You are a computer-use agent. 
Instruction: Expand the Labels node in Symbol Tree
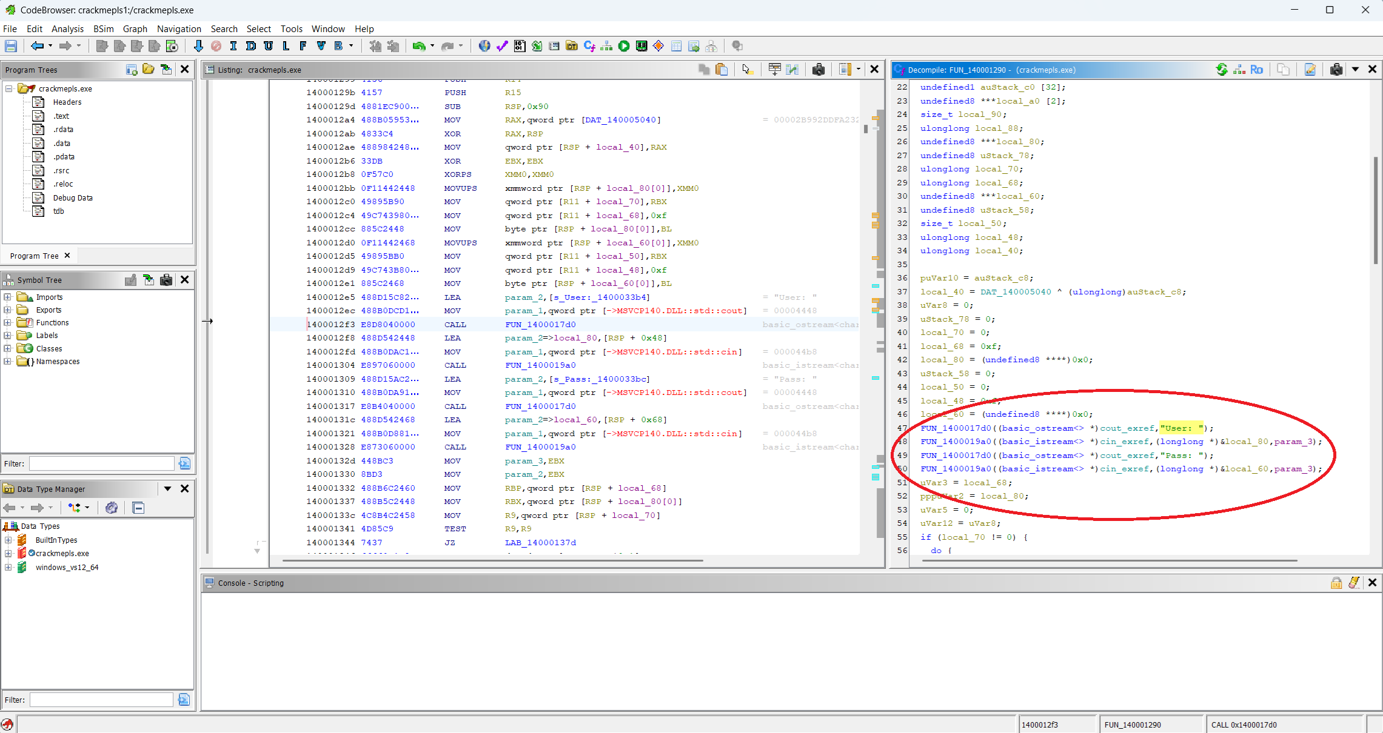point(8,336)
